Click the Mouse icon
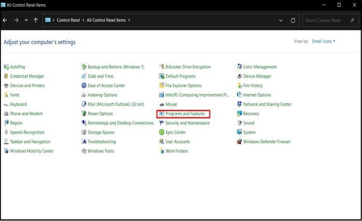 (x=161, y=104)
